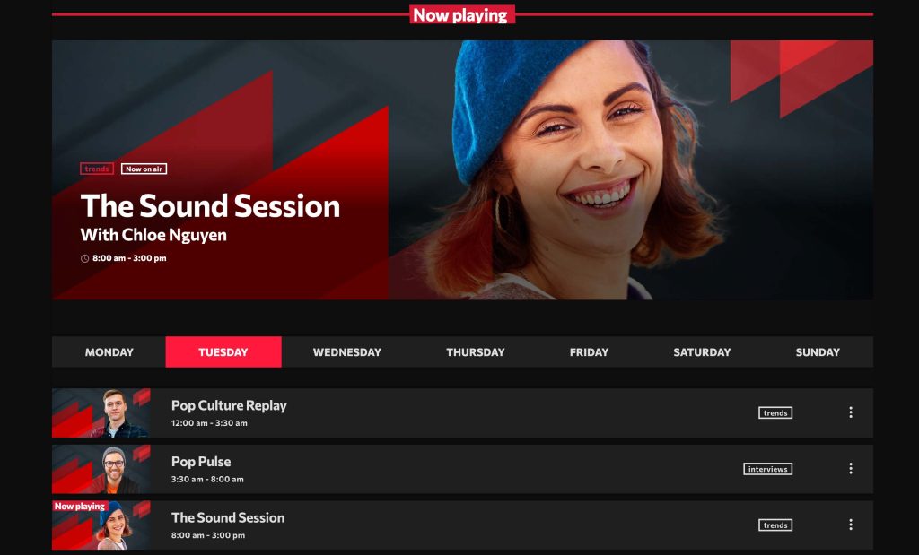Open more options for Pop Pulse
The height and width of the screenshot is (555, 919).
851,469
